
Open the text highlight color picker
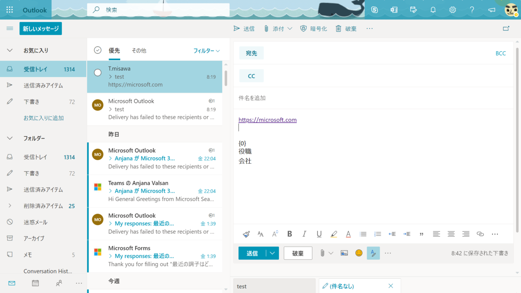[333, 234]
